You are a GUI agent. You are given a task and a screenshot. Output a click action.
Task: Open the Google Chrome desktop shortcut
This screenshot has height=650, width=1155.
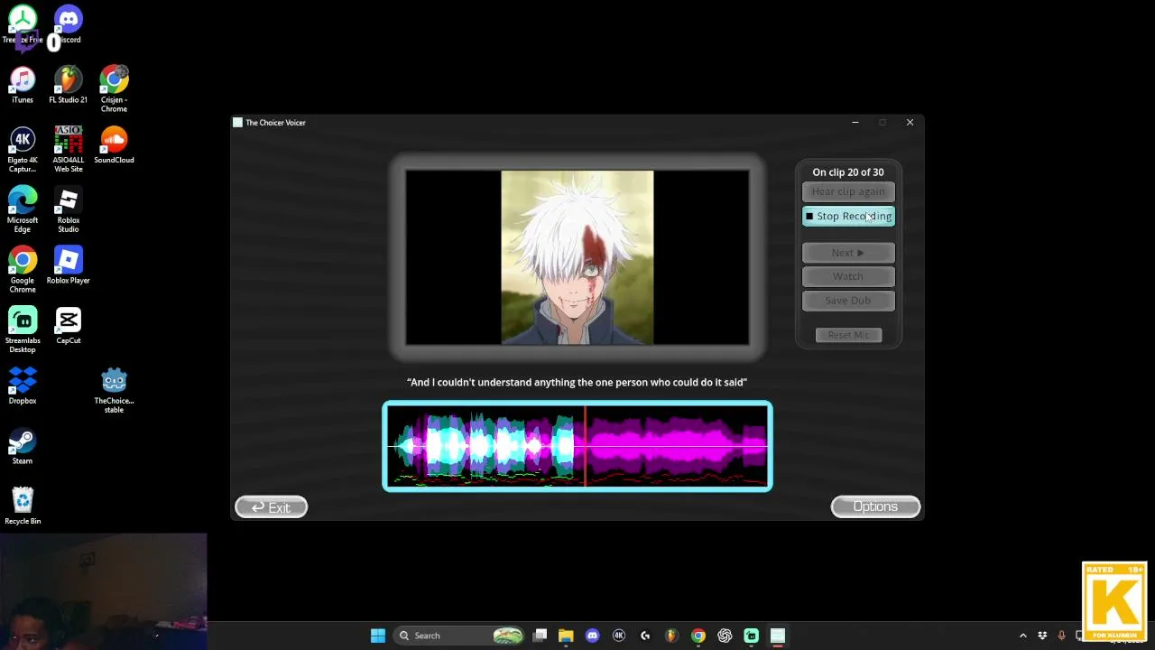coord(23,270)
